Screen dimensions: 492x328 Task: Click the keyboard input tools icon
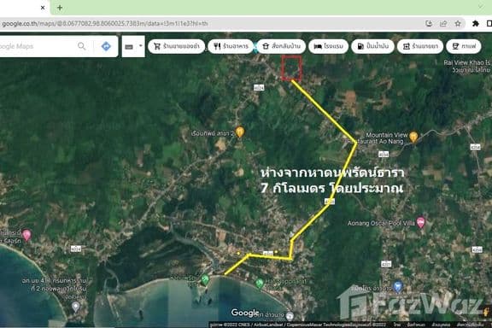(129, 47)
